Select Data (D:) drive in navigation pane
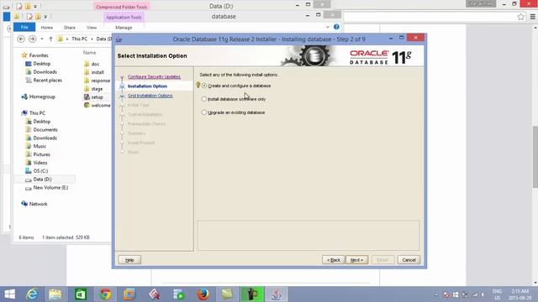 coord(42,179)
